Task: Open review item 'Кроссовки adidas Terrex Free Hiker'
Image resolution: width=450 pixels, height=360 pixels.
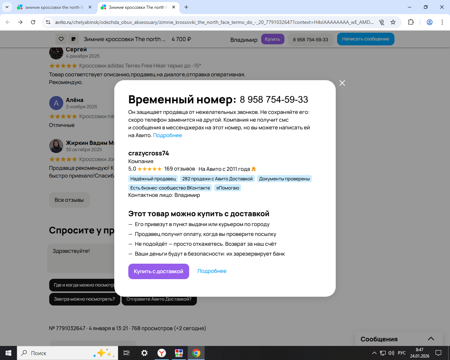Action: pos(140,66)
